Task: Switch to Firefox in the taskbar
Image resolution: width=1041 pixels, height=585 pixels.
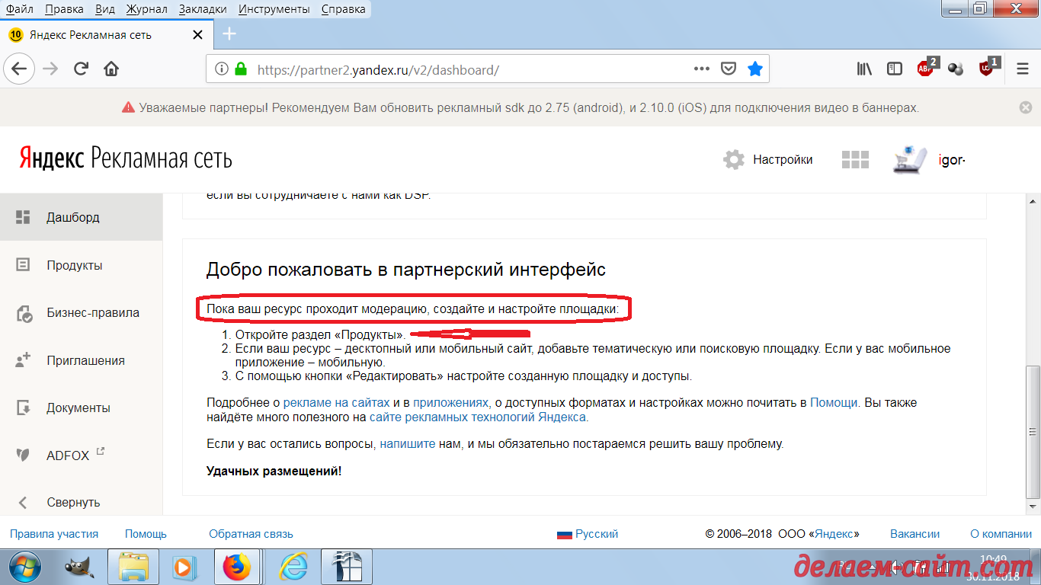Action: [x=236, y=567]
